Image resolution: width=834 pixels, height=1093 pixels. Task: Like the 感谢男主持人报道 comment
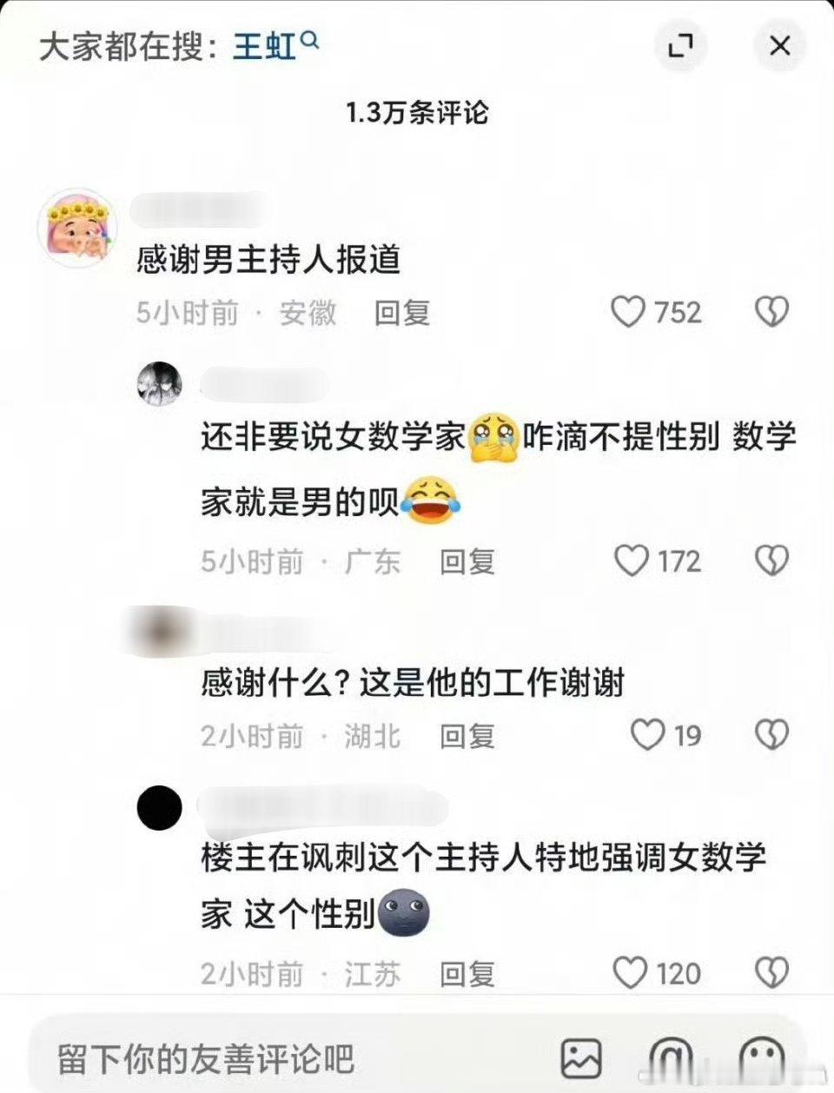tap(628, 311)
